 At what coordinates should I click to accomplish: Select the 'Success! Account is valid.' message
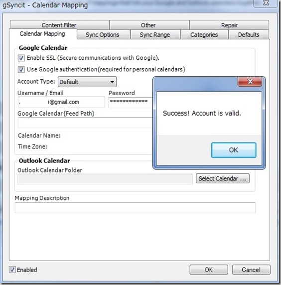202,113
